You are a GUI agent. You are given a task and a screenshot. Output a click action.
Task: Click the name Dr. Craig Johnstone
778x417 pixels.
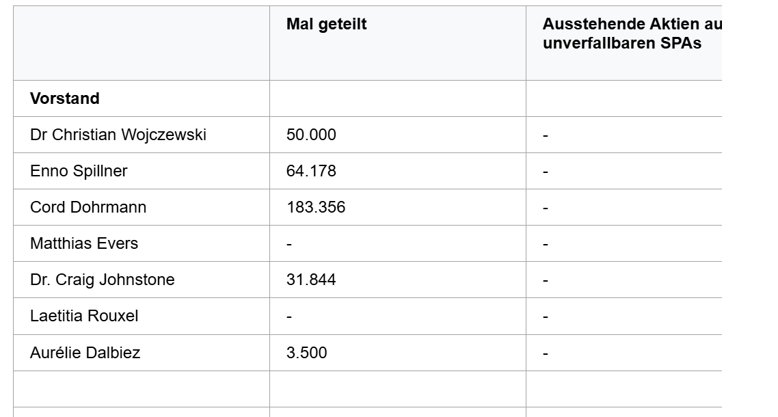103,280
